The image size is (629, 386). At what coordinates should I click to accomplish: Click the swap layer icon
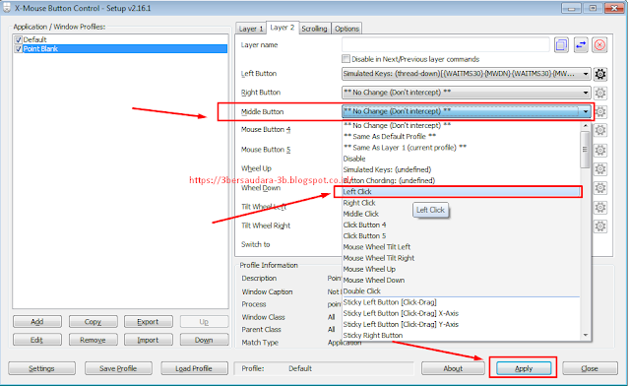pos(581,45)
